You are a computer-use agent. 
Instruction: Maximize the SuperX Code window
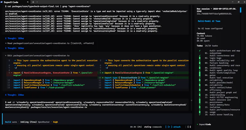click(239, 2)
